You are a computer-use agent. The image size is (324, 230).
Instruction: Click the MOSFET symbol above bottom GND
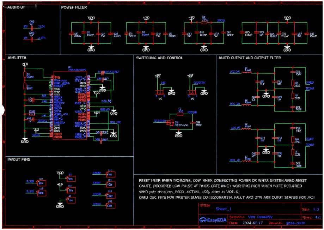(x=170, y=122)
